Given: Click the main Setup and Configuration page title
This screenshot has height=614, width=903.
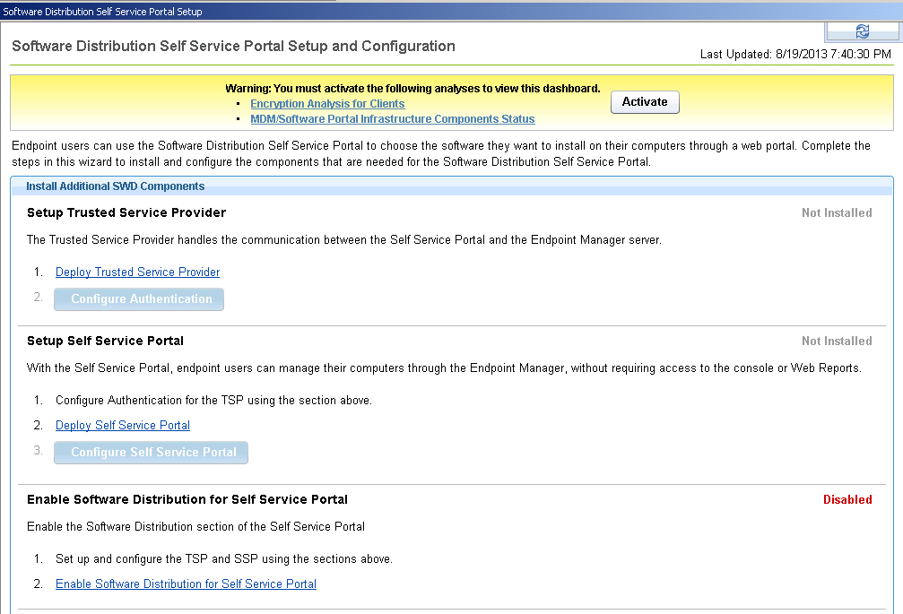Looking at the screenshot, I should 233,47.
